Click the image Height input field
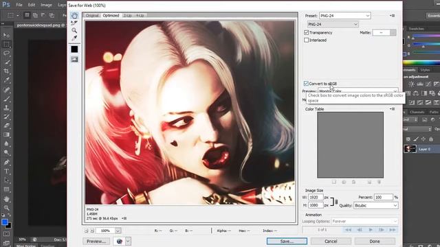This screenshot has height=247, width=440. (316, 205)
